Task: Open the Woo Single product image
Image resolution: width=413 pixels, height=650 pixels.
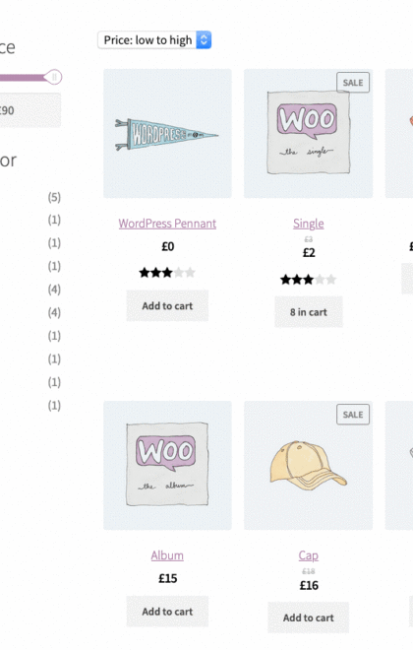Action: (309, 134)
